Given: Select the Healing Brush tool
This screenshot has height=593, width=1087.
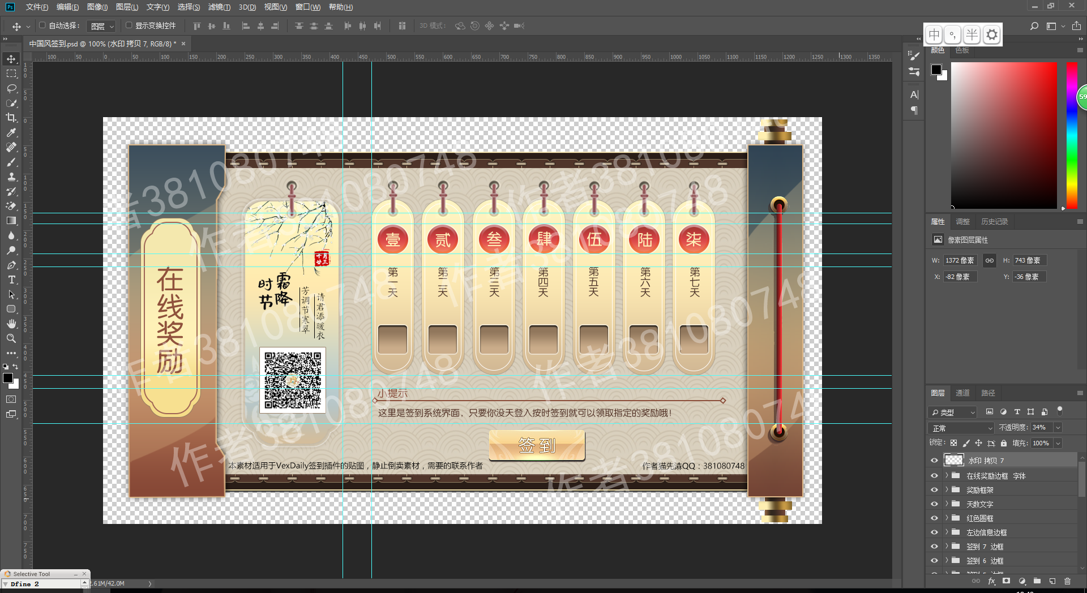Looking at the screenshot, I should coord(11,147).
